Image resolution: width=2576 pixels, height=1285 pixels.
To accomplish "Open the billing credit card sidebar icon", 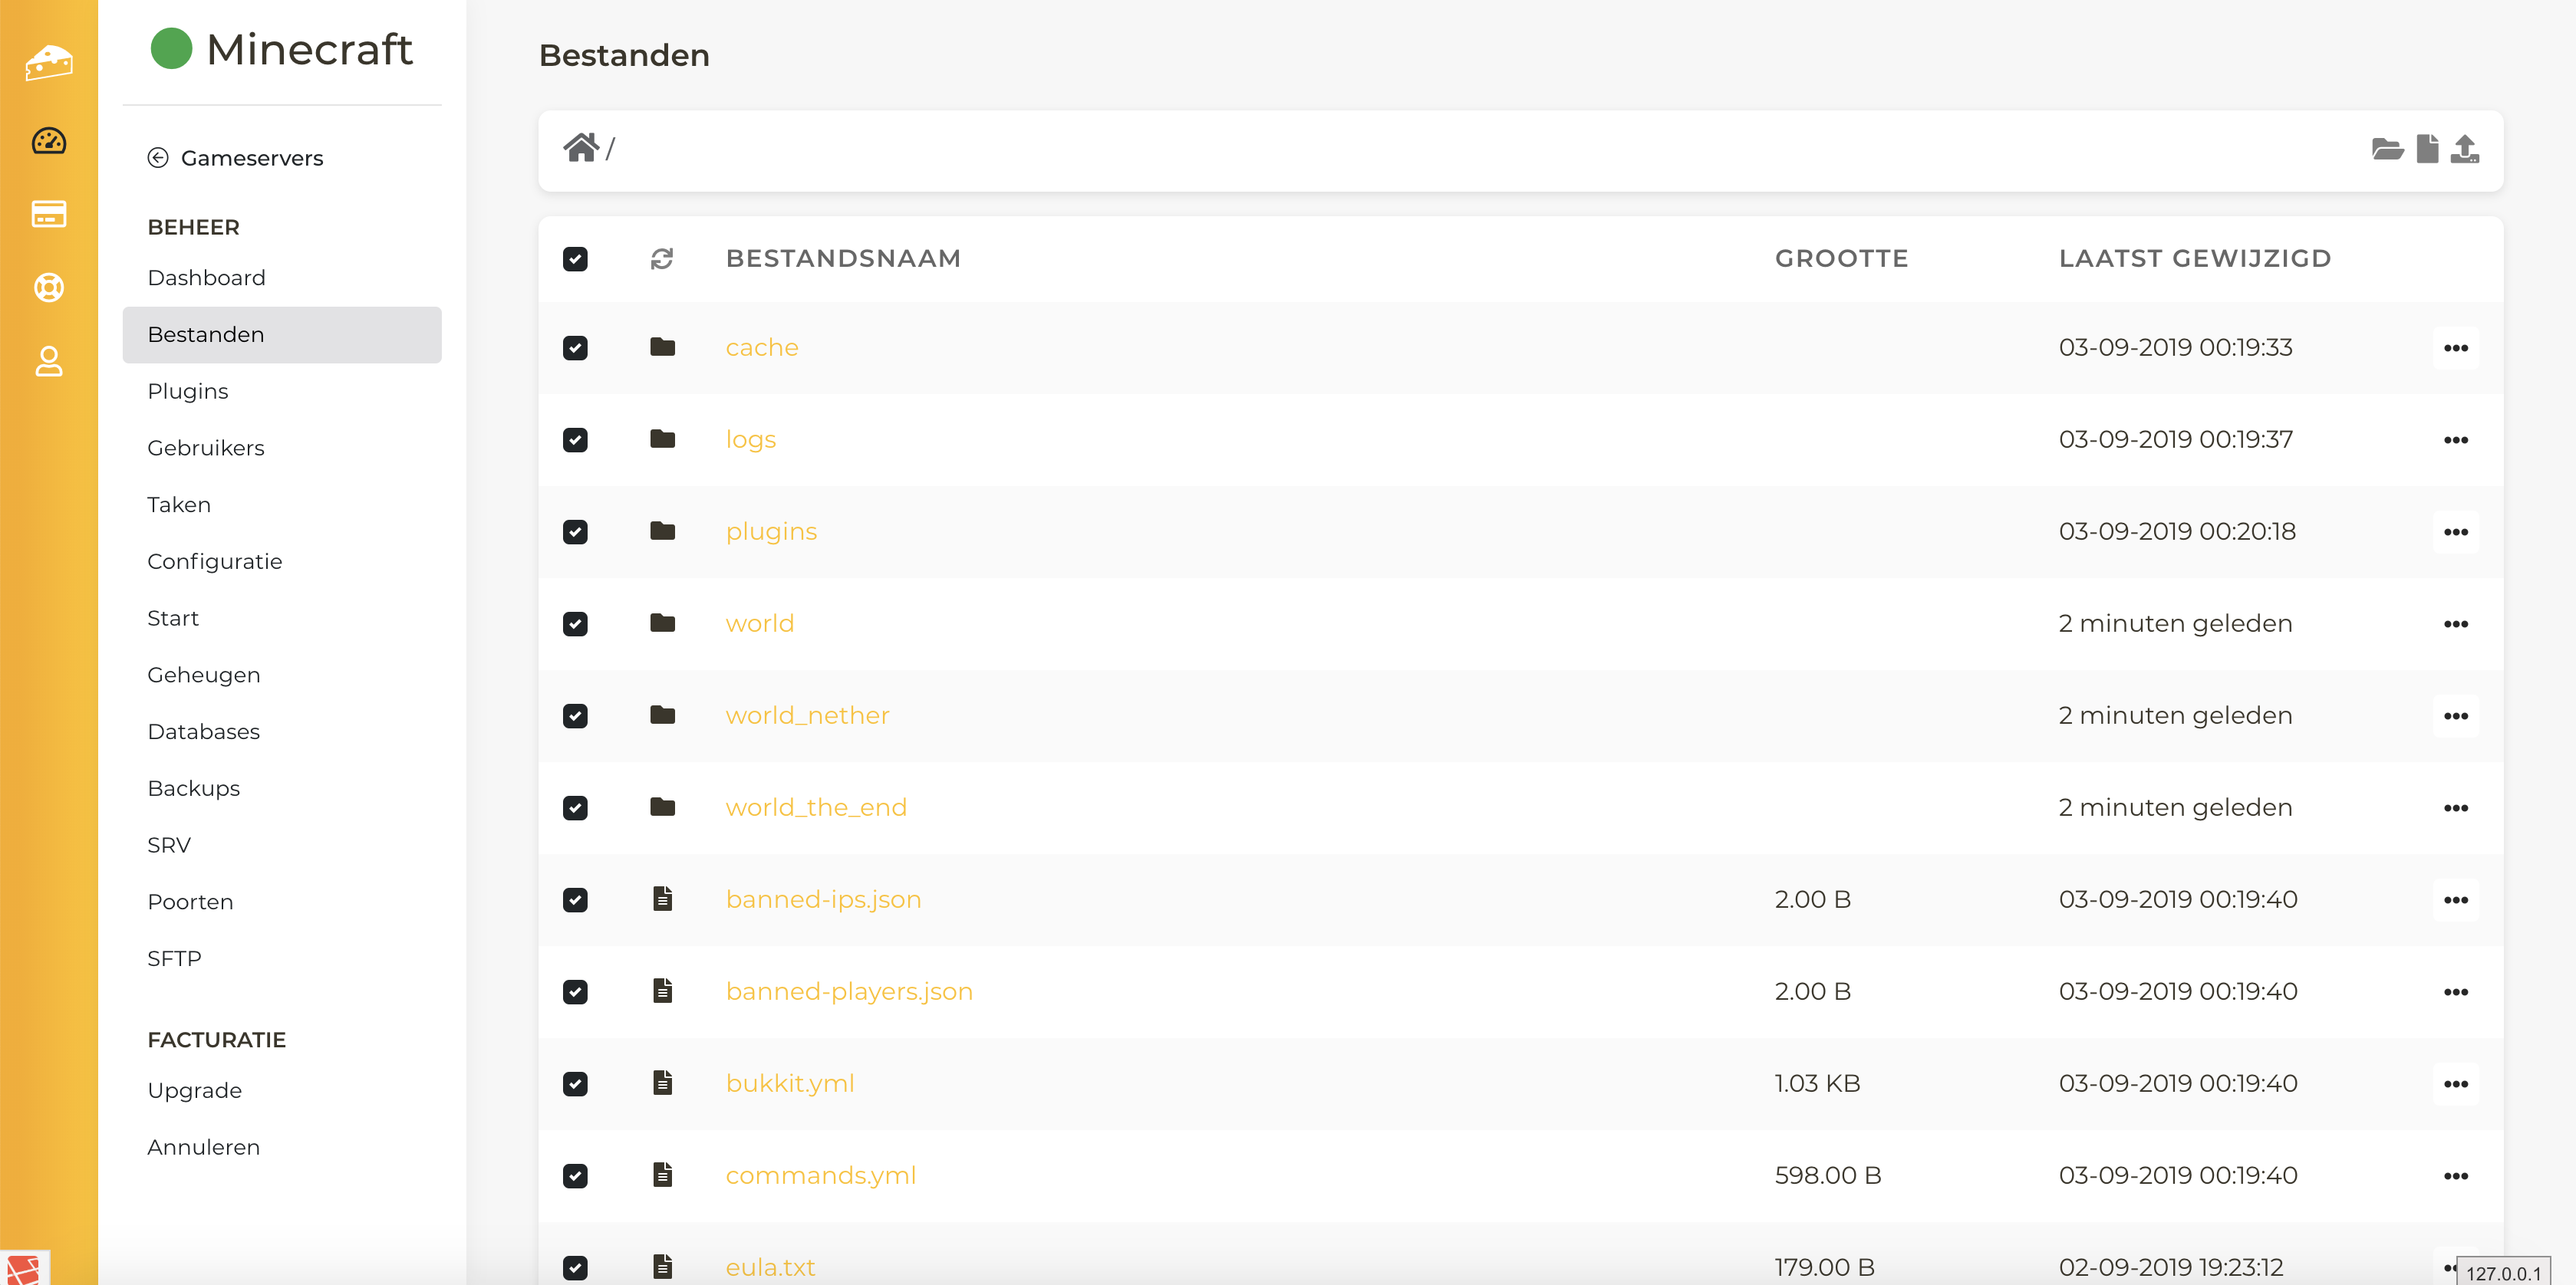I will click(x=48, y=214).
